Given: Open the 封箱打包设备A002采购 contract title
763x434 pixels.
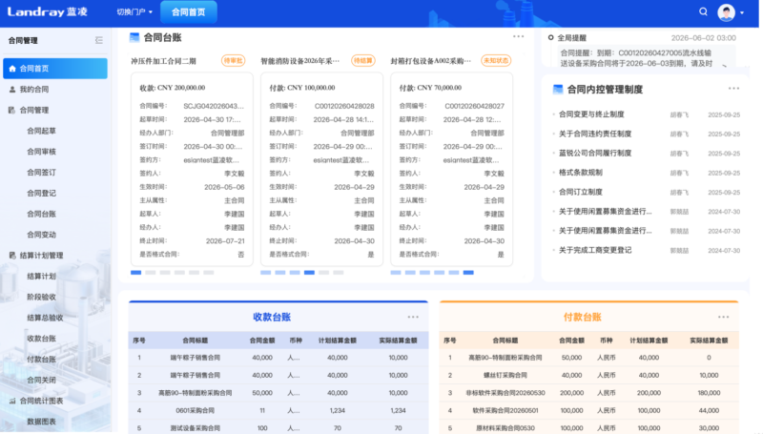Looking at the screenshot, I should 431,61.
